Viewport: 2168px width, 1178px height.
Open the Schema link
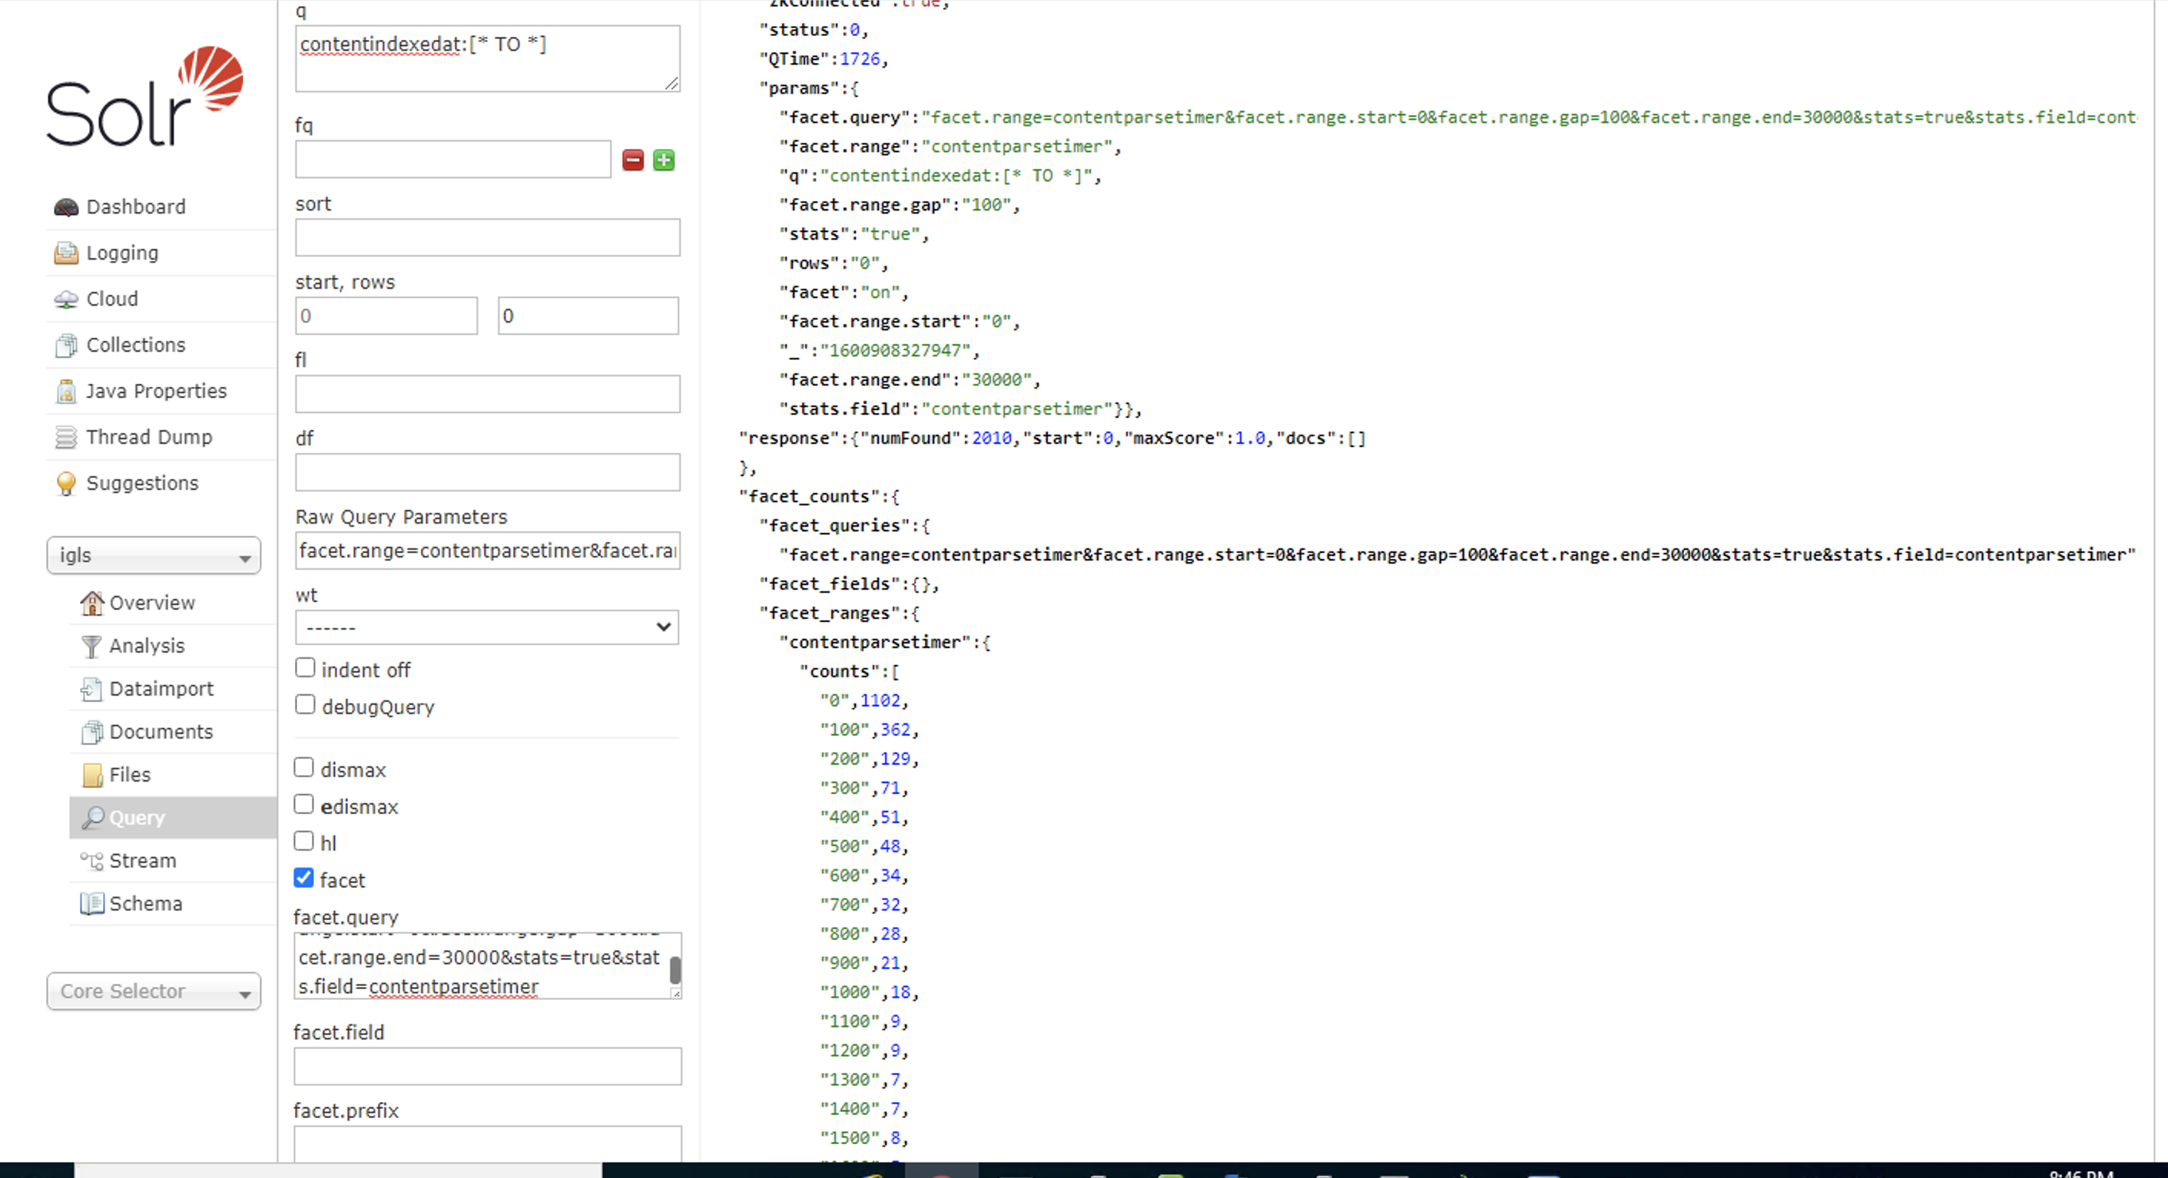point(146,904)
